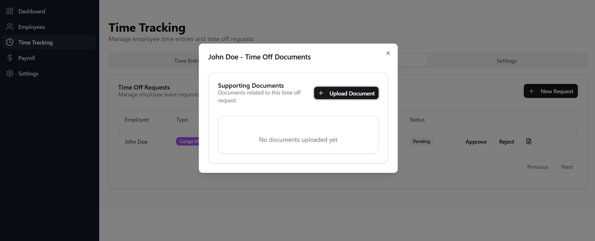Click the Settings gear icon in sidebar
This screenshot has width=595, height=241.
(x=10, y=74)
